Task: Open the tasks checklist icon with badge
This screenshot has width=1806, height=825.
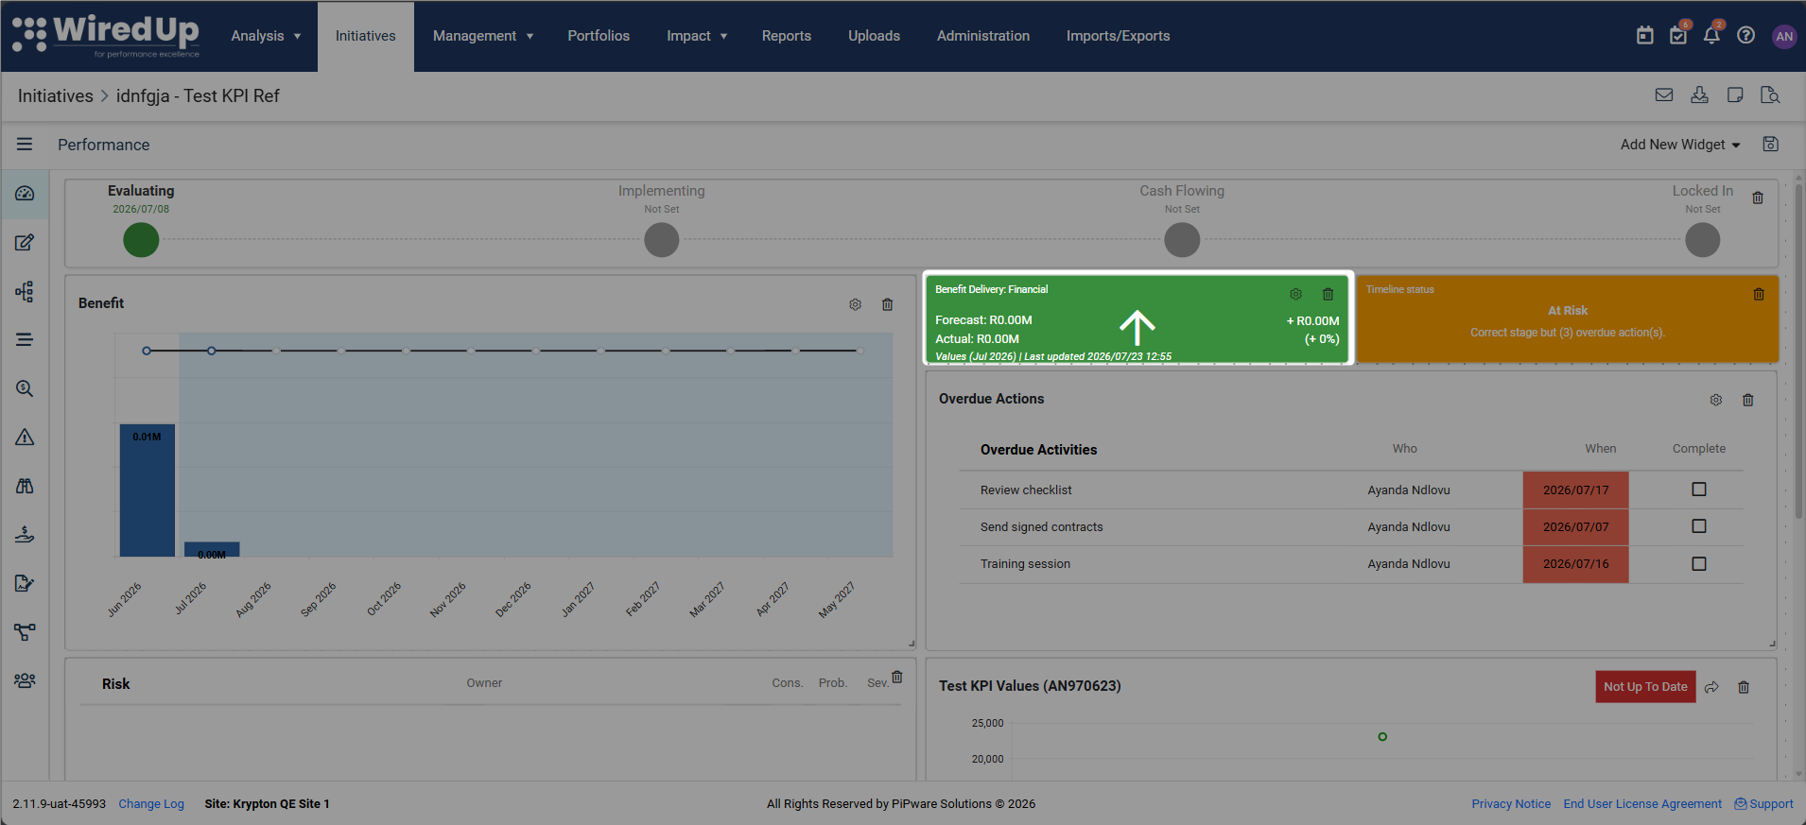Action: tap(1678, 36)
